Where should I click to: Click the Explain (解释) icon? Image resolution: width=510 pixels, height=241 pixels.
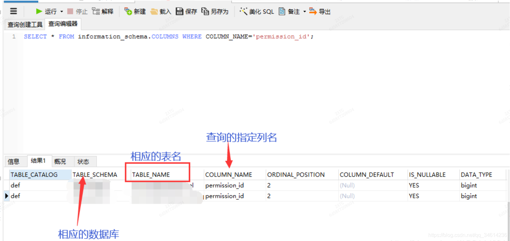96,11
